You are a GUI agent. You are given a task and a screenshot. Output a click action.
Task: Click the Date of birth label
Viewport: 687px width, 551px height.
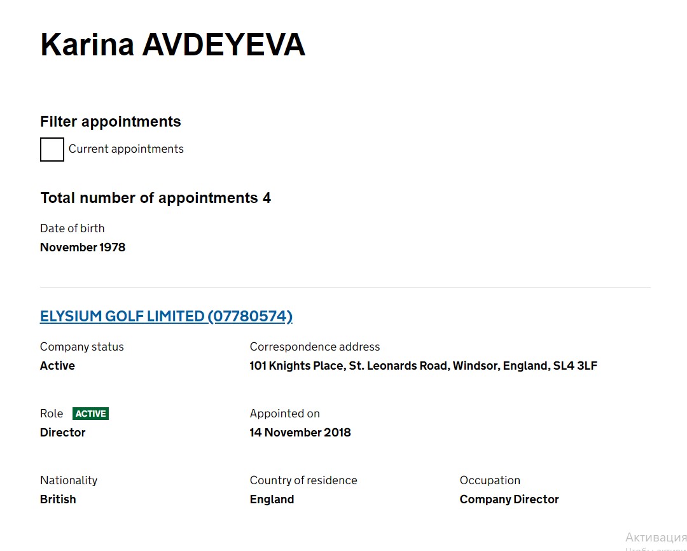tap(73, 228)
